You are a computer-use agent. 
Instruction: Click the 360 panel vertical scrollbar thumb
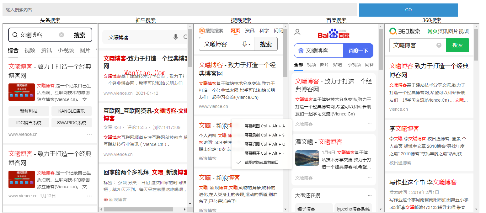pyautogui.click(x=476, y=45)
